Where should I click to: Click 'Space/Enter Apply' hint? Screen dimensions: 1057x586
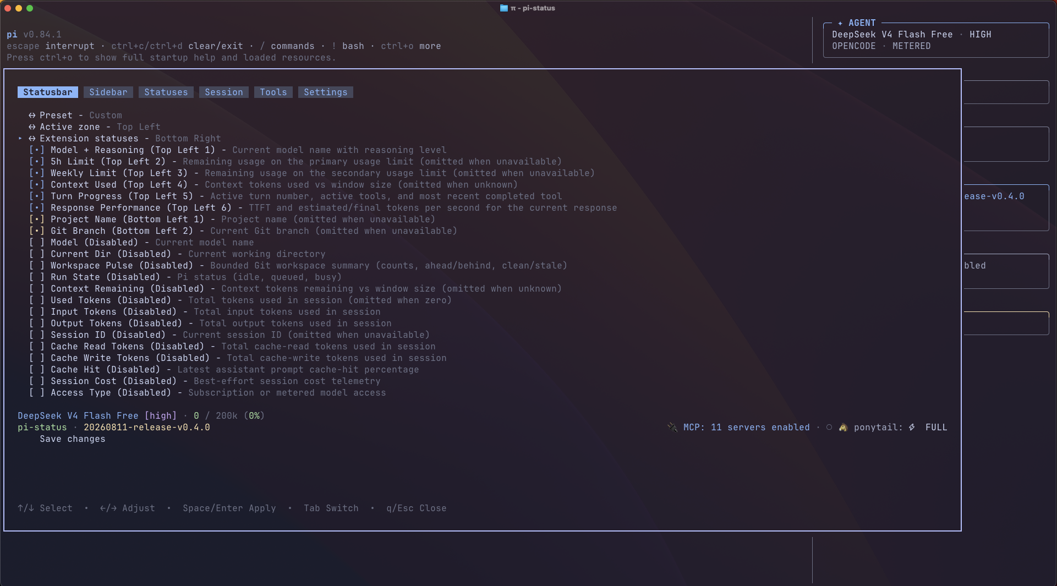pyautogui.click(x=229, y=508)
